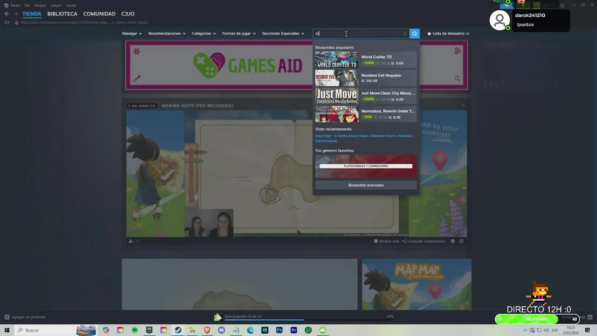This screenshot has width=597, height=336.
Task: Open the Windows Start menu
Action: 7,330
